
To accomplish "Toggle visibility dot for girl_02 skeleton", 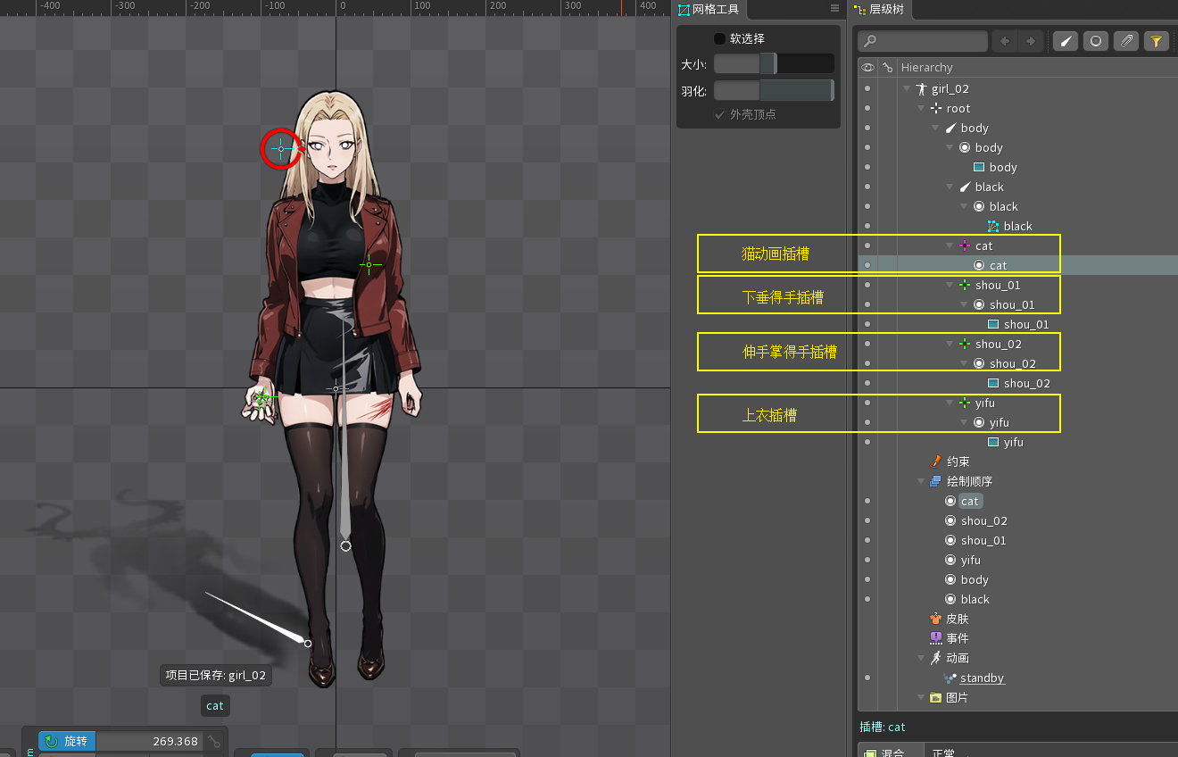I will 867,88.
